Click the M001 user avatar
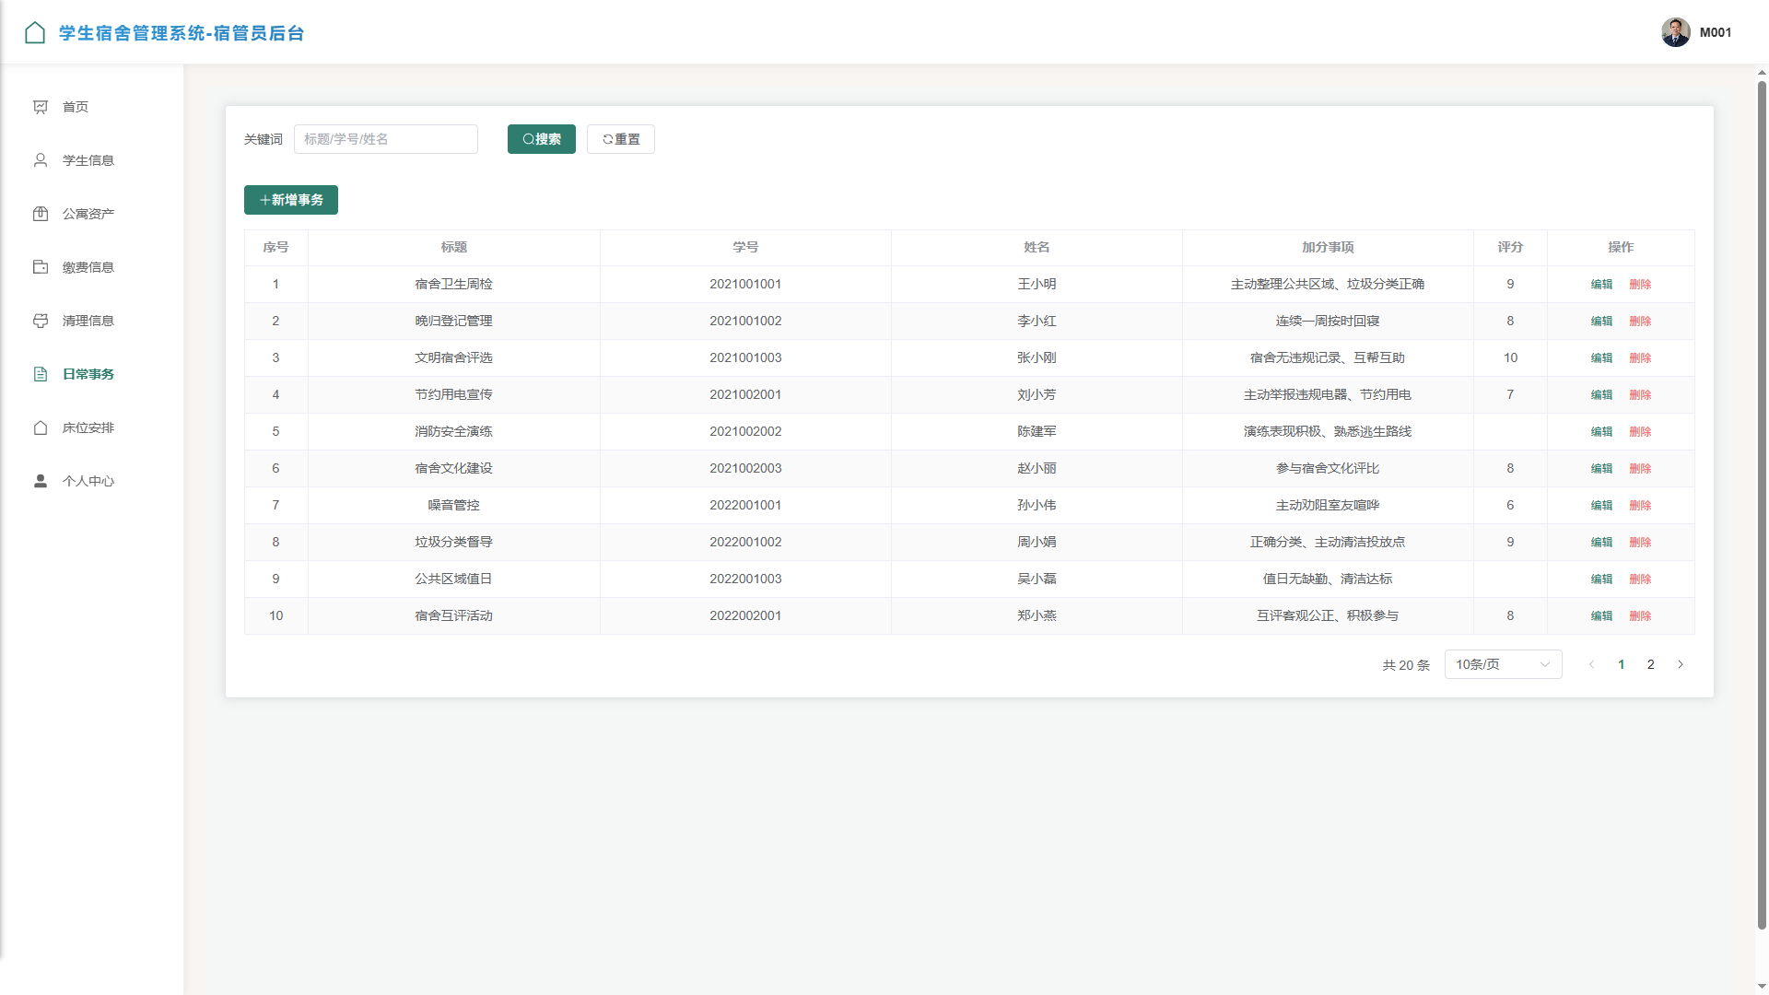1769x995 pixels. click(1676, 32)
